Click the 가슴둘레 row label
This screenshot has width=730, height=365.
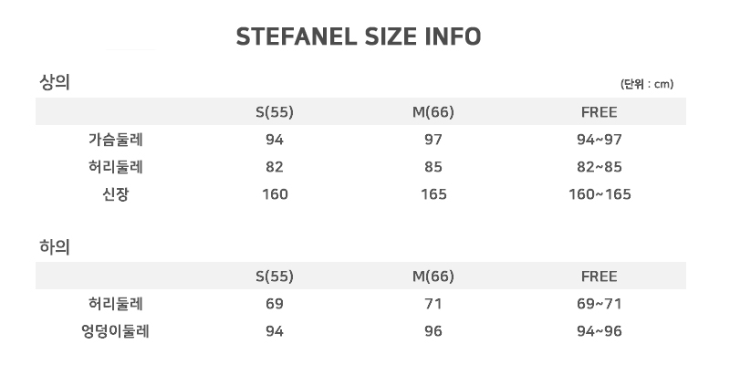(116, 140)
